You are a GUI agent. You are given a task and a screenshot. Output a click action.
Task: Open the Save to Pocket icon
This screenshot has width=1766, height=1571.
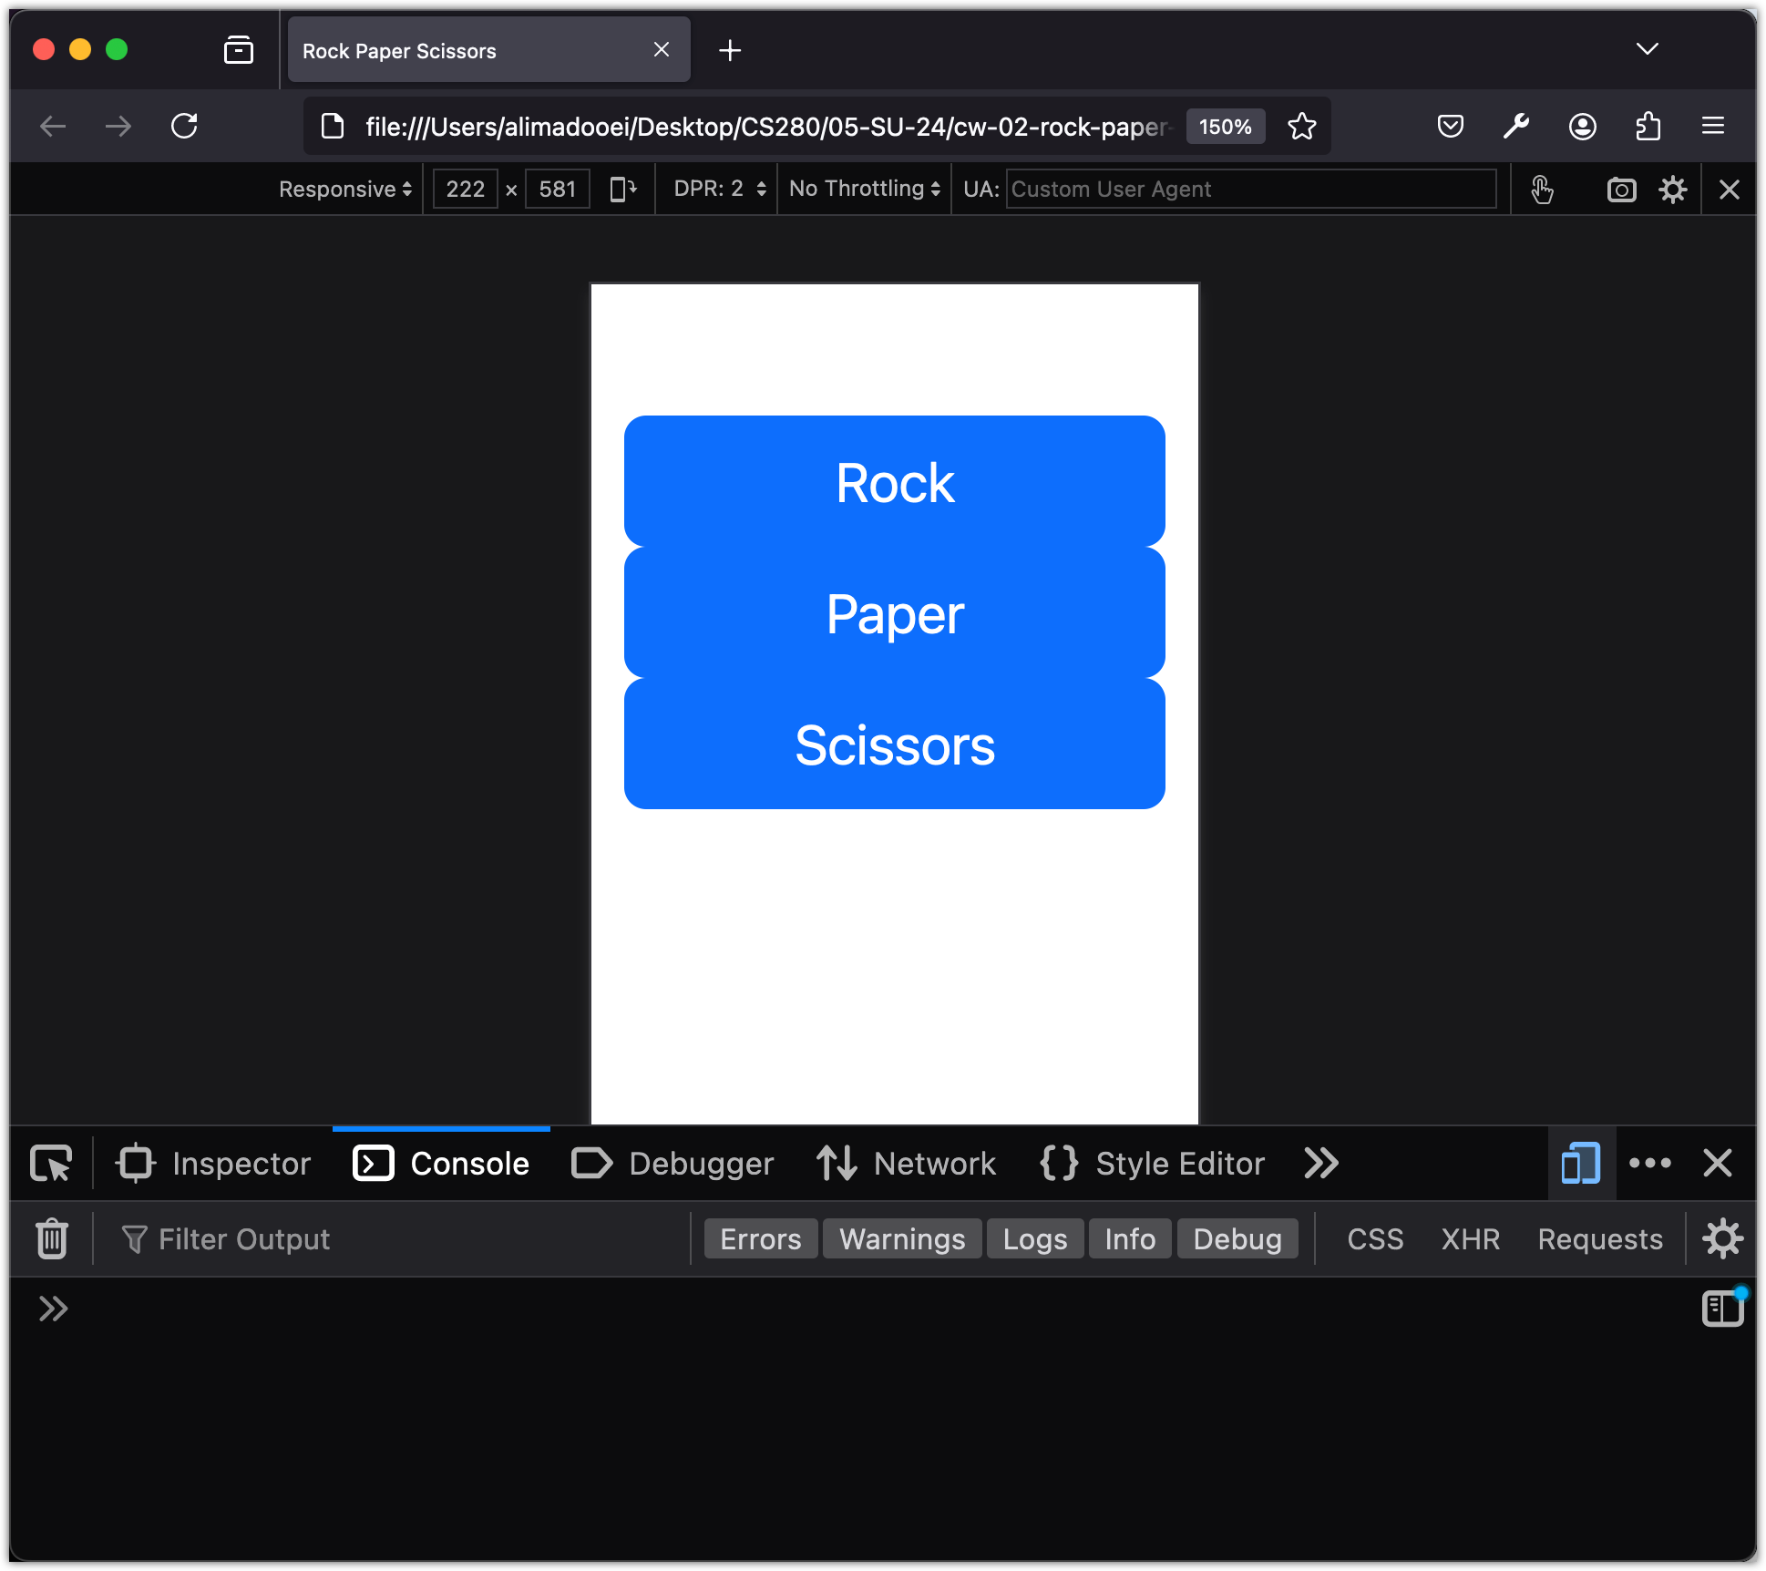pos(1450,127)
